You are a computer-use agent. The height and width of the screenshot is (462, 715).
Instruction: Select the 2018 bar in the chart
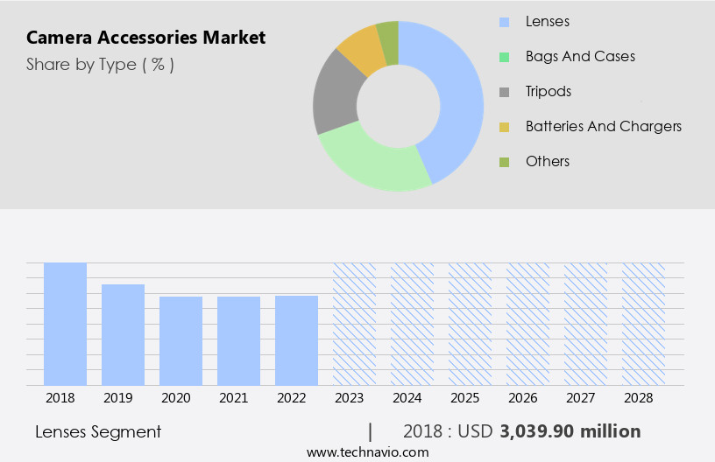coord(66,324)
